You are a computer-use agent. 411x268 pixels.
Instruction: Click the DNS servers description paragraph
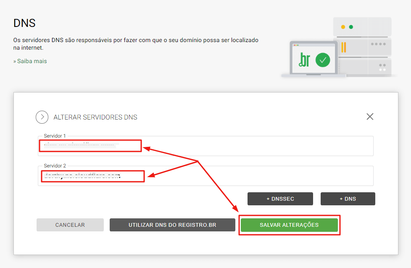pos(136,44)
